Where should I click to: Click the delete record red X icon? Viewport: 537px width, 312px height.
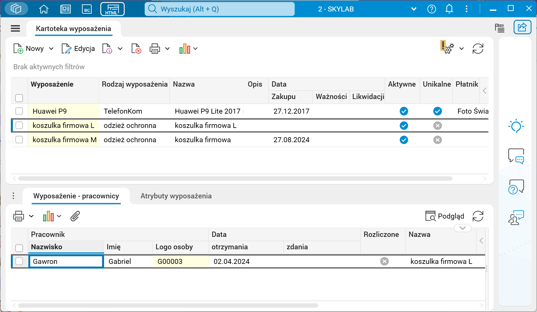pyautogui.click(x=136, y=49)
